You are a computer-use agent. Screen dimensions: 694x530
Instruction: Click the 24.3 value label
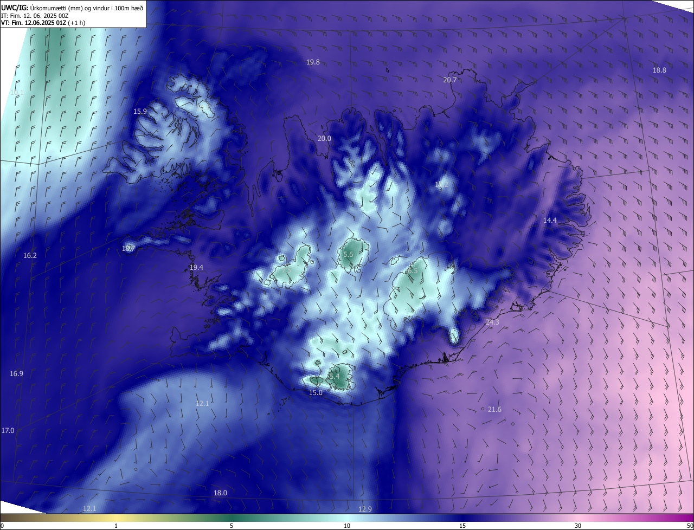[x=492, y=322]
